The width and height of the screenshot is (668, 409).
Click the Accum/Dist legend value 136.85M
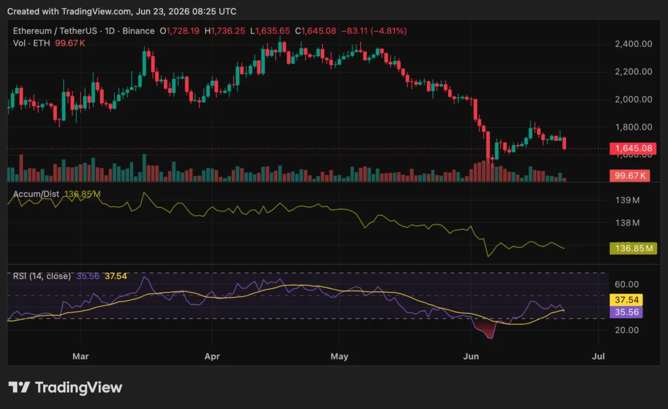click(x=82, y=194)
